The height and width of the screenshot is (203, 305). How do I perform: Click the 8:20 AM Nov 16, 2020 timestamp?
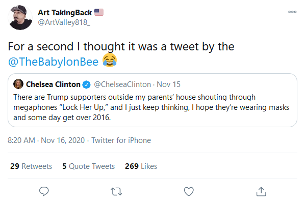(x=46, y=140)
